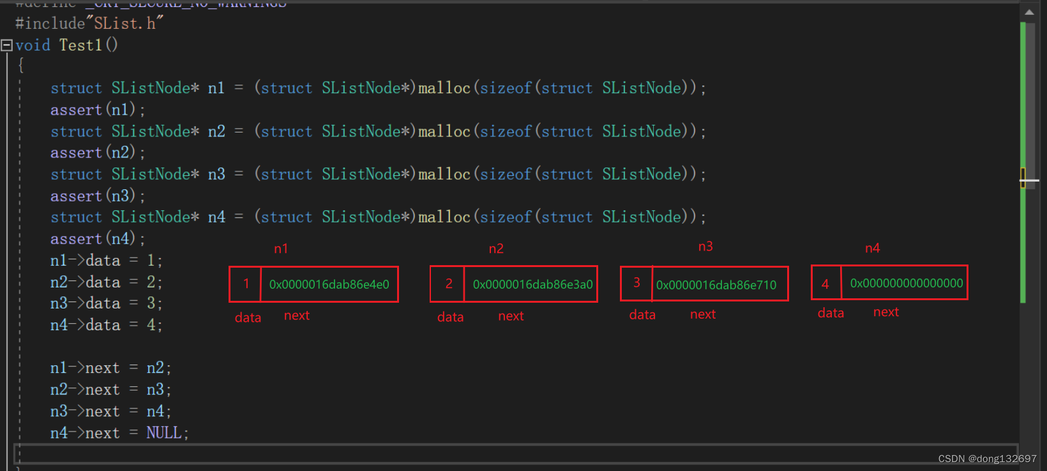Click the n2 malloc declaration line
Screen dimensions: 1047x471
click(379, 131)
